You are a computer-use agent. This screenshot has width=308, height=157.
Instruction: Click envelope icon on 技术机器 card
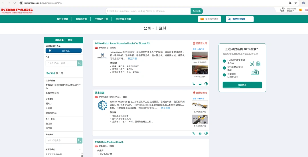coord(200,133)
